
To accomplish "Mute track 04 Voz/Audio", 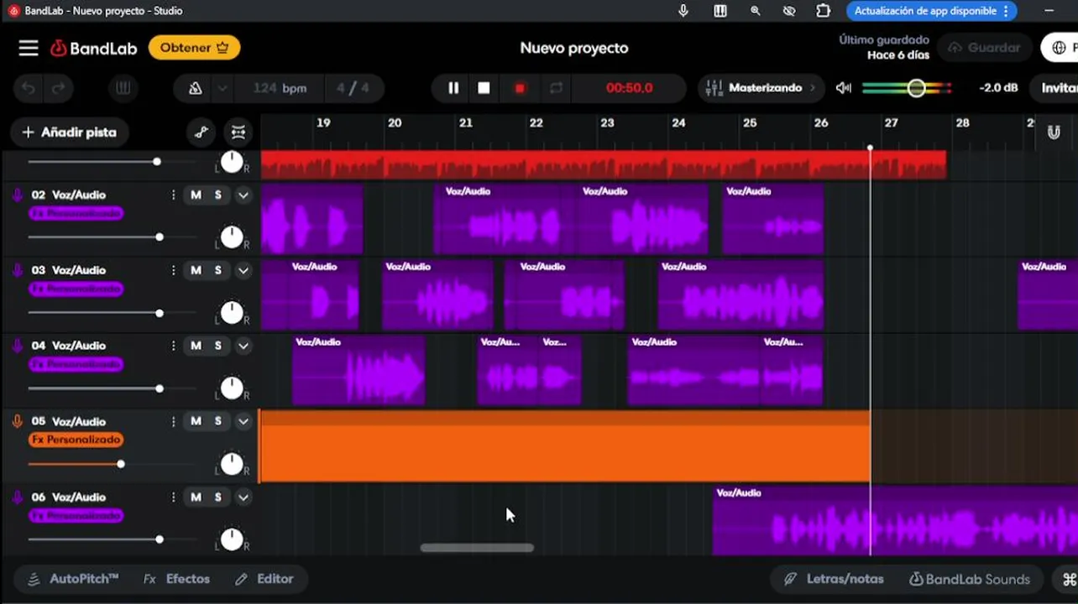I will tap(196, 346).
